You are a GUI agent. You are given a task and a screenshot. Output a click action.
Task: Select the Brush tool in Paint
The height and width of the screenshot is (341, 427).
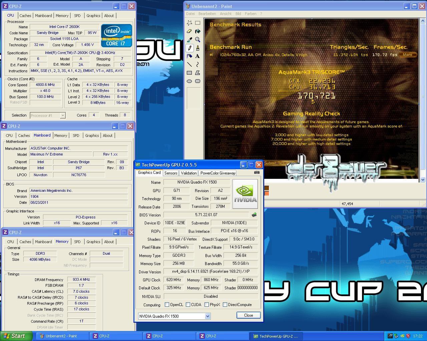coord(198,48)
